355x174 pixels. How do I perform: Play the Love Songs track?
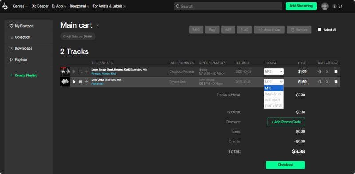74,71
